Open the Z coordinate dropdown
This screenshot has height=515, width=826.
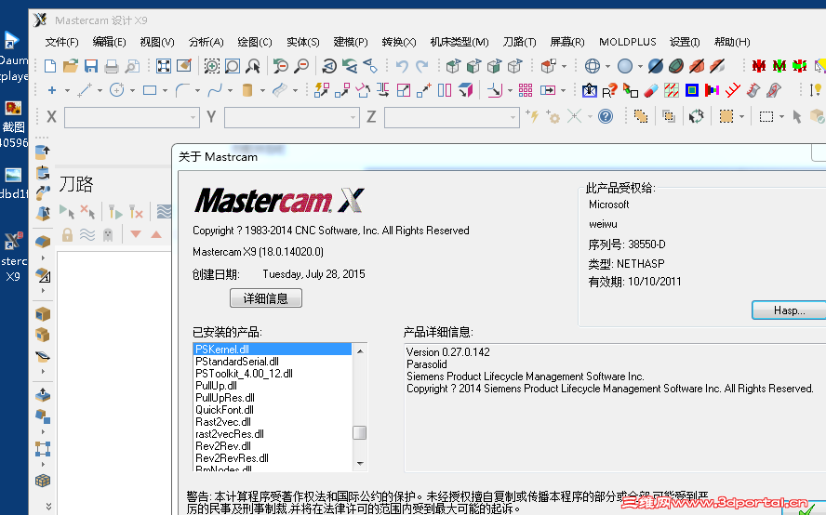[513, 117]
